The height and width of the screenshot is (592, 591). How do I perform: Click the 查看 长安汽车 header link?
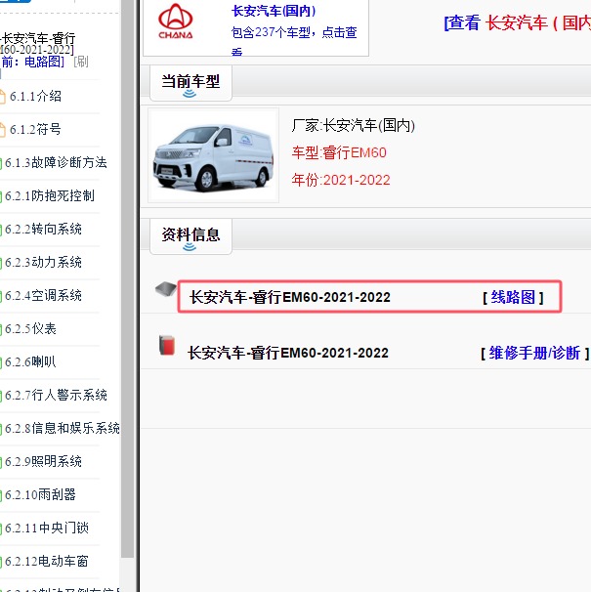518,22
